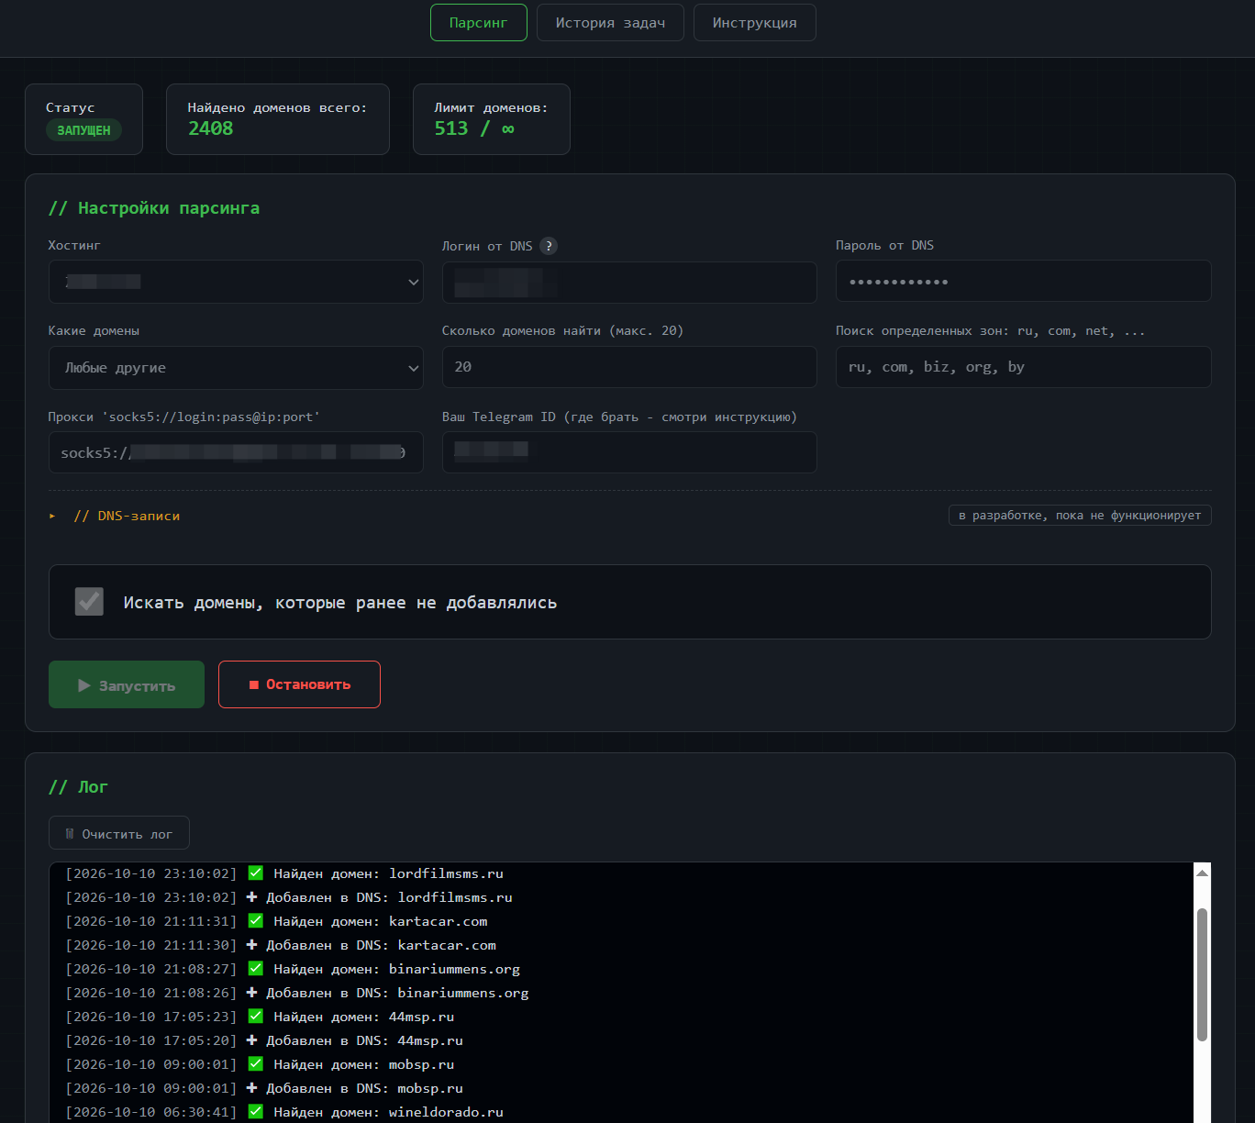
Task: Click the plus icon for kartacar.com DNS entry
Action: click(251, 945)
